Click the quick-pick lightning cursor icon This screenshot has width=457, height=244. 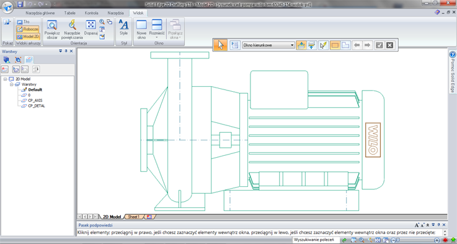click(x=323, y=45)
